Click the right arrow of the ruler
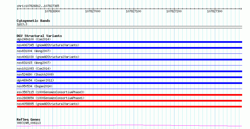The width and height of the screenshot is (250, 129). click(x=241, y=9)
